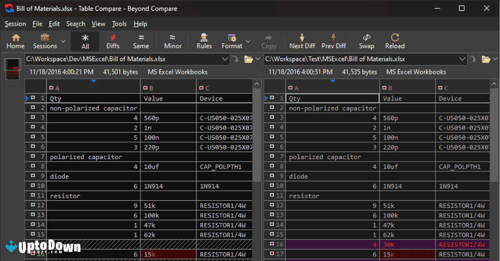
Task: Open the browse folder icon for the right file
Action: point(487,59)
